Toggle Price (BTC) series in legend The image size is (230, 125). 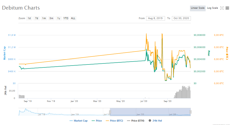114,120
